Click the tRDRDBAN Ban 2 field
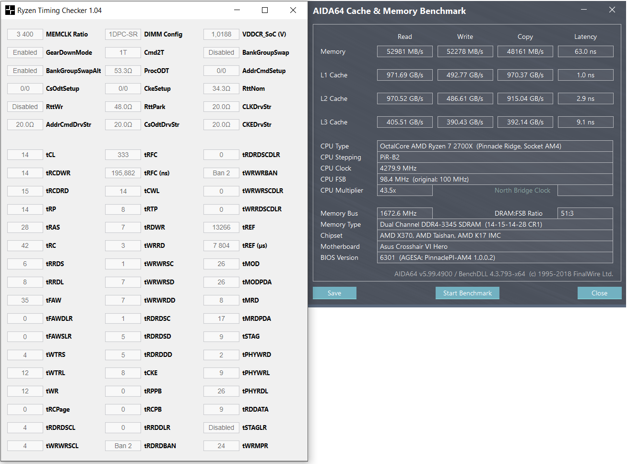 (123, 446)
